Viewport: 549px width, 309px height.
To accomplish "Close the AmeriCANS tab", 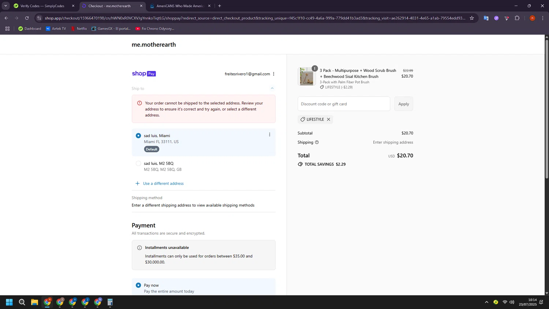I will tap(209, 6).
